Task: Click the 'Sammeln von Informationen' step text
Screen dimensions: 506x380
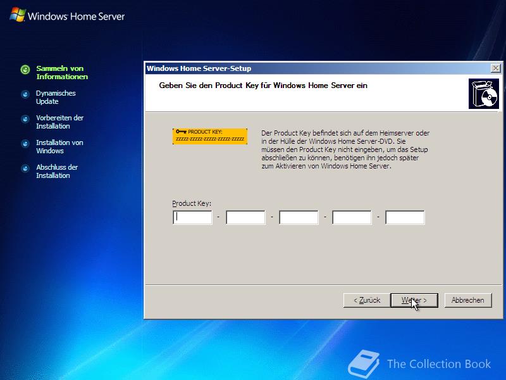Action: tap(62, 72)
